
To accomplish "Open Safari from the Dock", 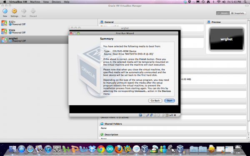I will pyautogui.click(x=30, y=149).
